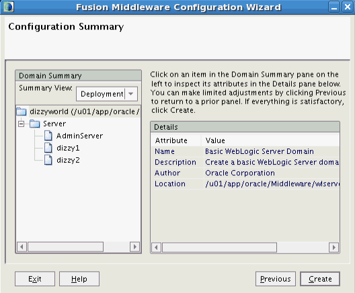Image resolution: width=355 pixels, height=293 pixels.
Task: Click the Deployment combo box field
Action: click(x=107, y=94)
